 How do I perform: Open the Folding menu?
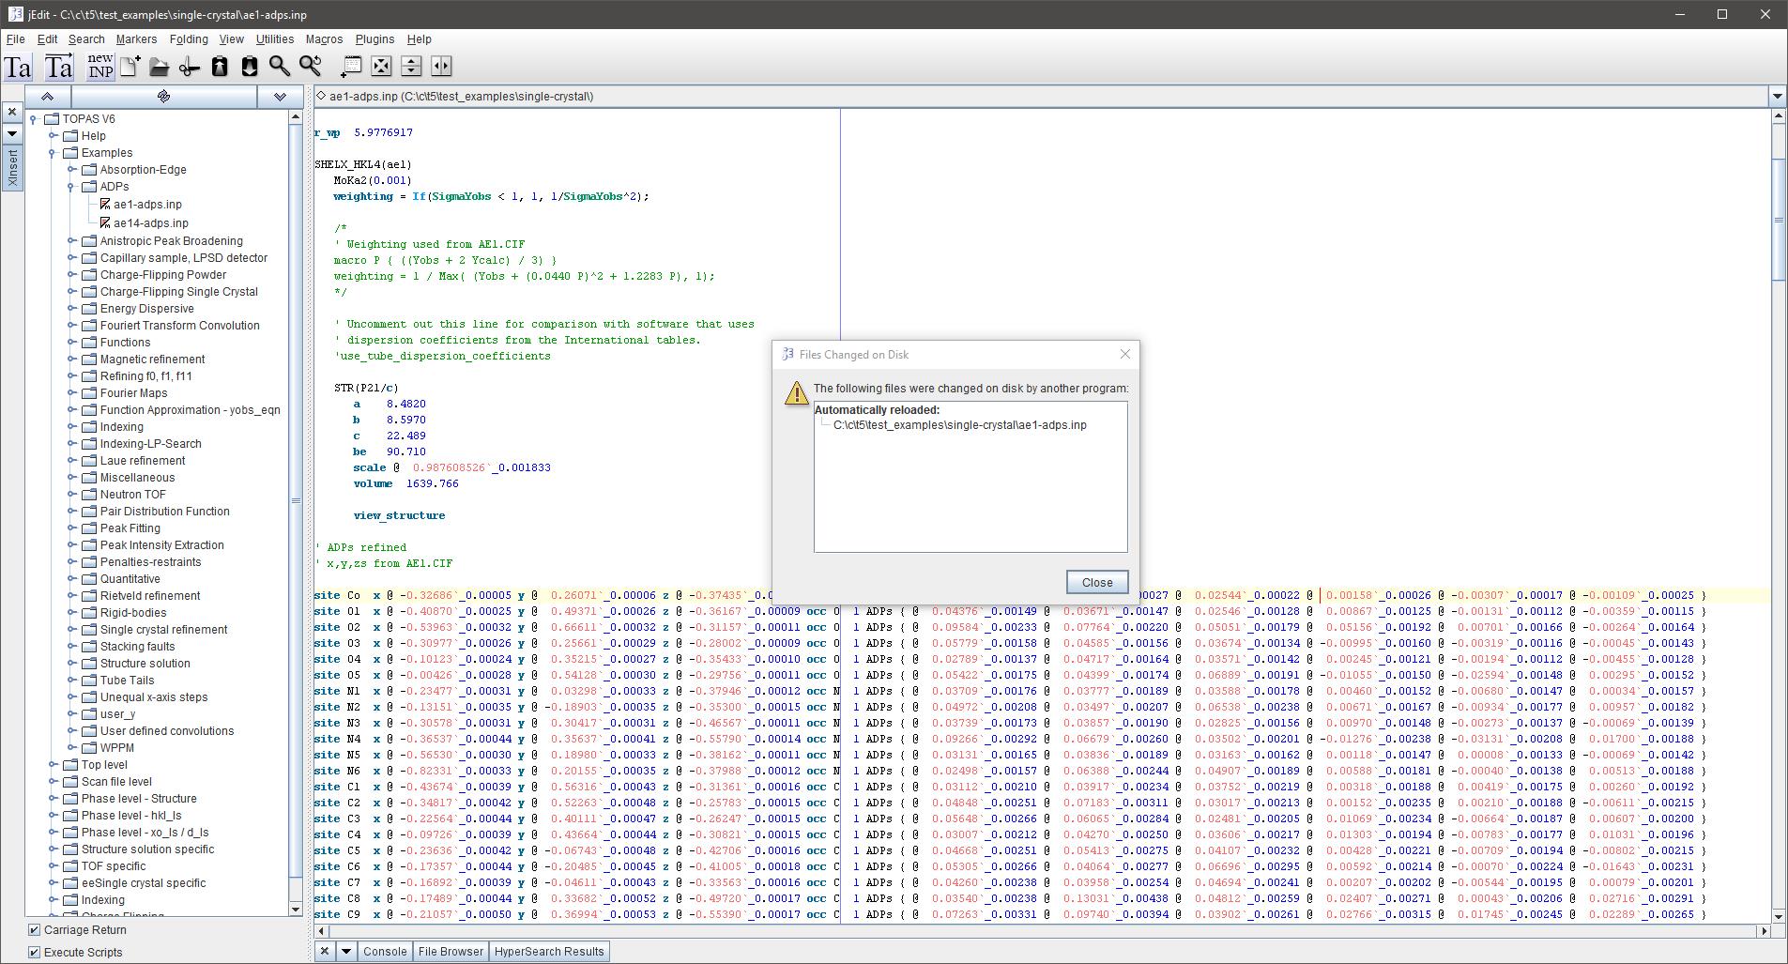pos(189,39)
